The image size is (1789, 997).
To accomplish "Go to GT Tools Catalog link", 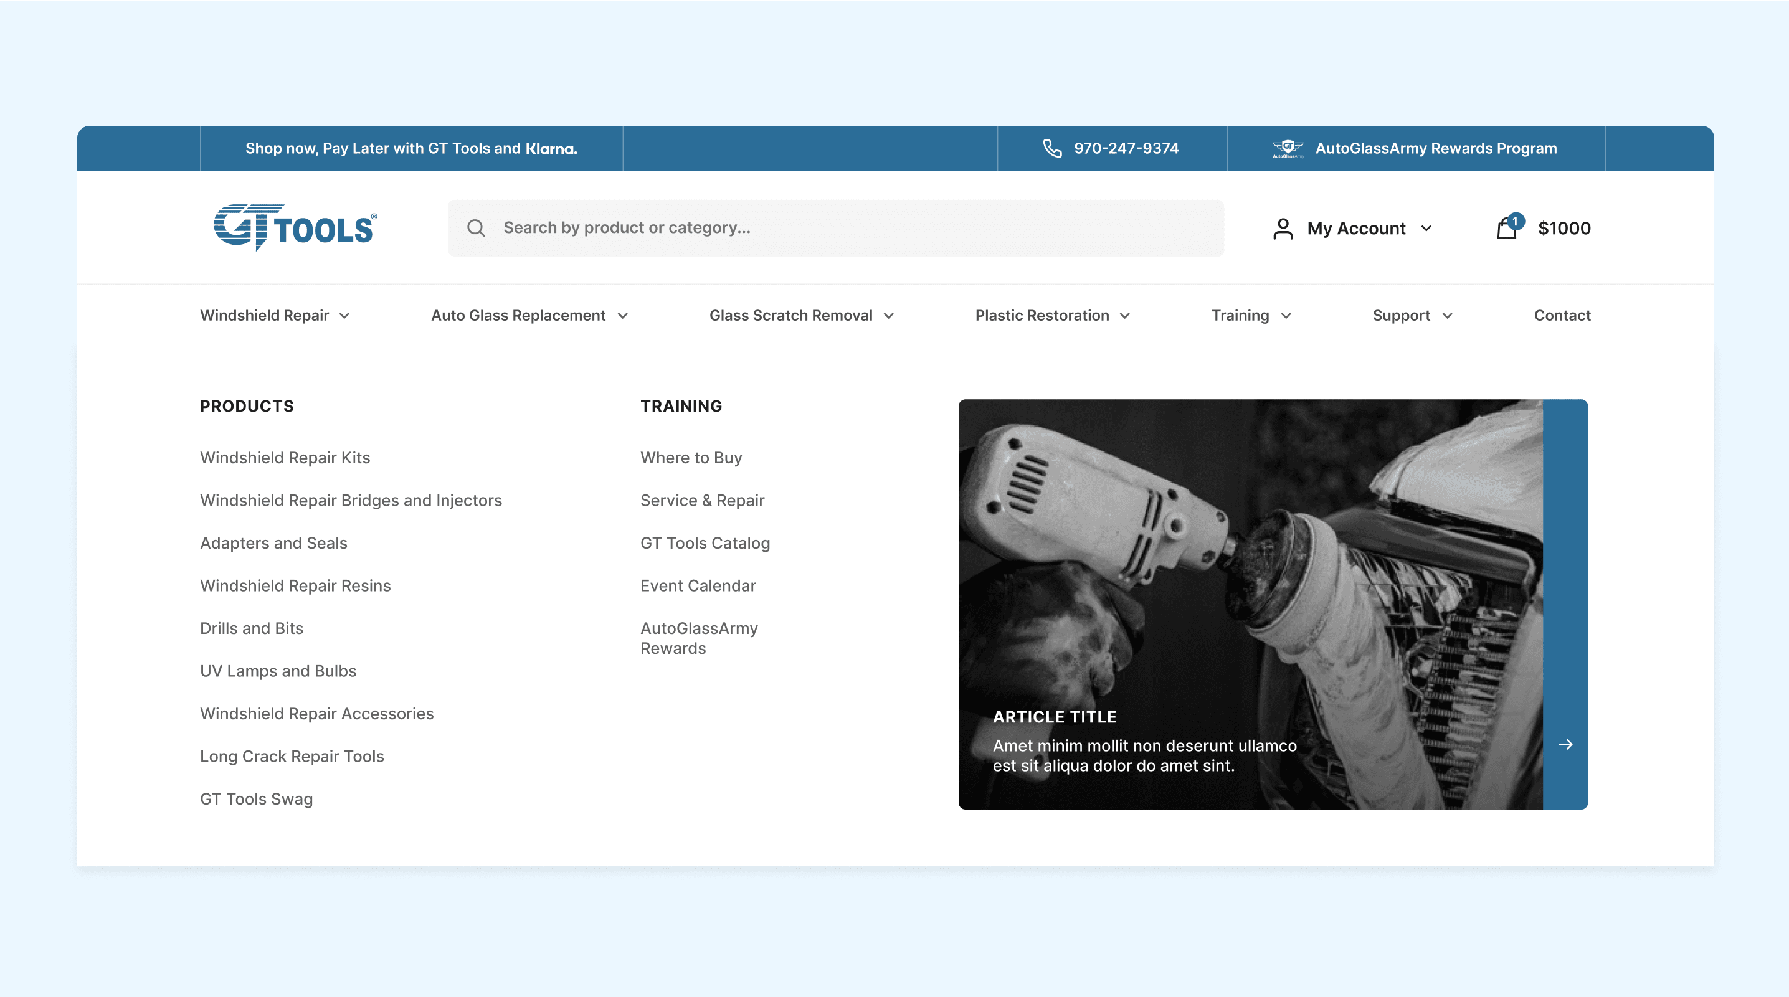I will (705, 543).
